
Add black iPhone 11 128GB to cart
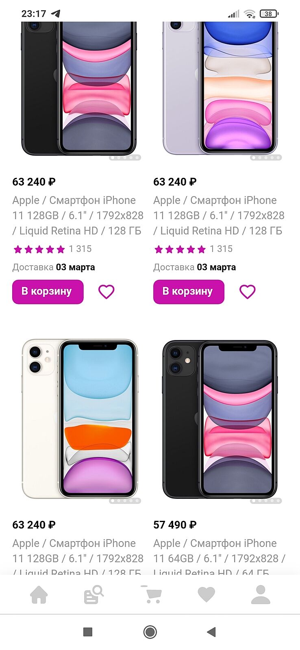[48, 292]
